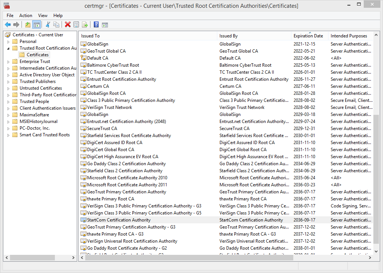This screenshot has width=383, height=273.
Task: Click the tree pane horizontal scroll left arrow
Action: pyautogui.click(x=7, y=258)
